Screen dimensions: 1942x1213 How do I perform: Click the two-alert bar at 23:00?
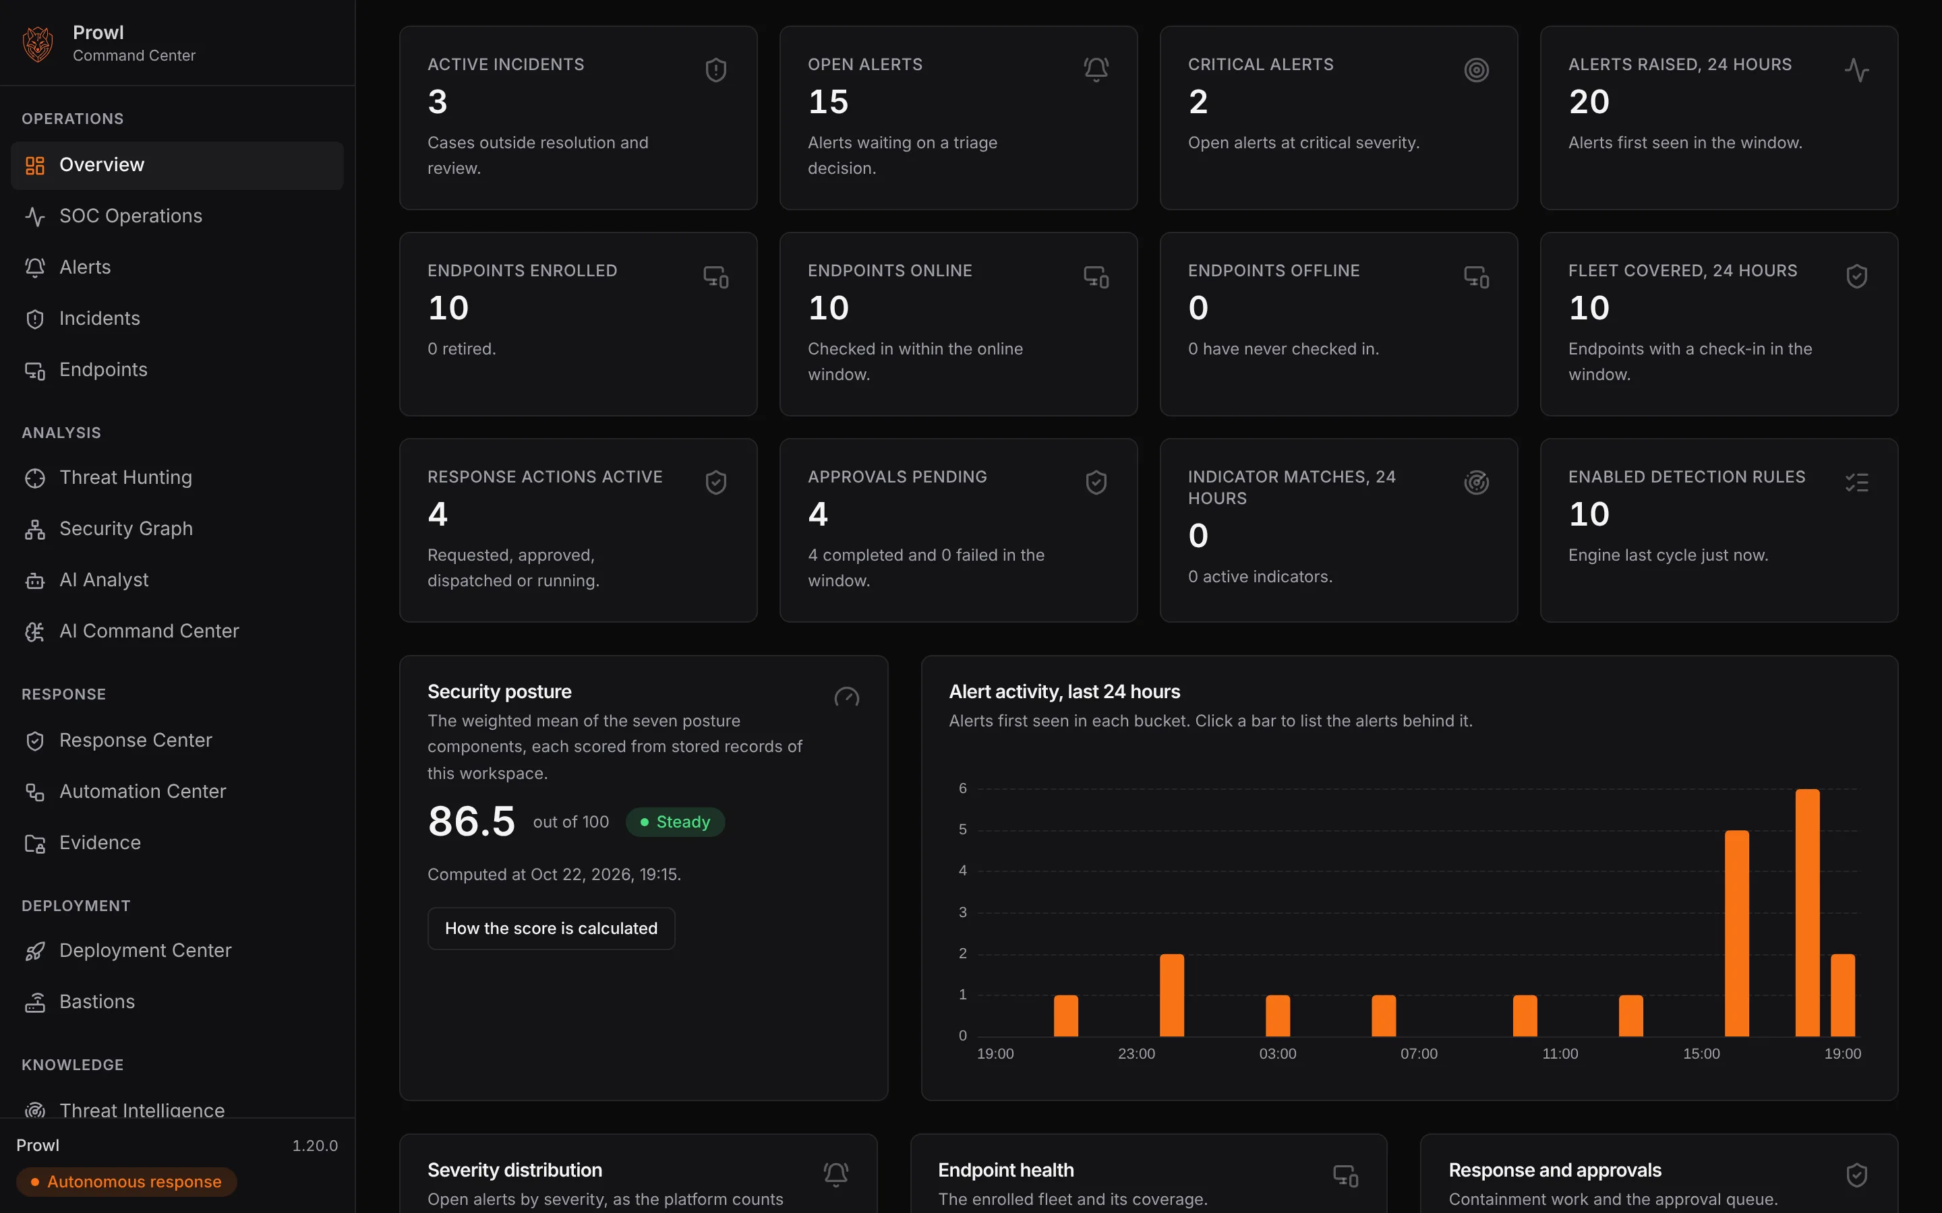[x=1172, y=995]
